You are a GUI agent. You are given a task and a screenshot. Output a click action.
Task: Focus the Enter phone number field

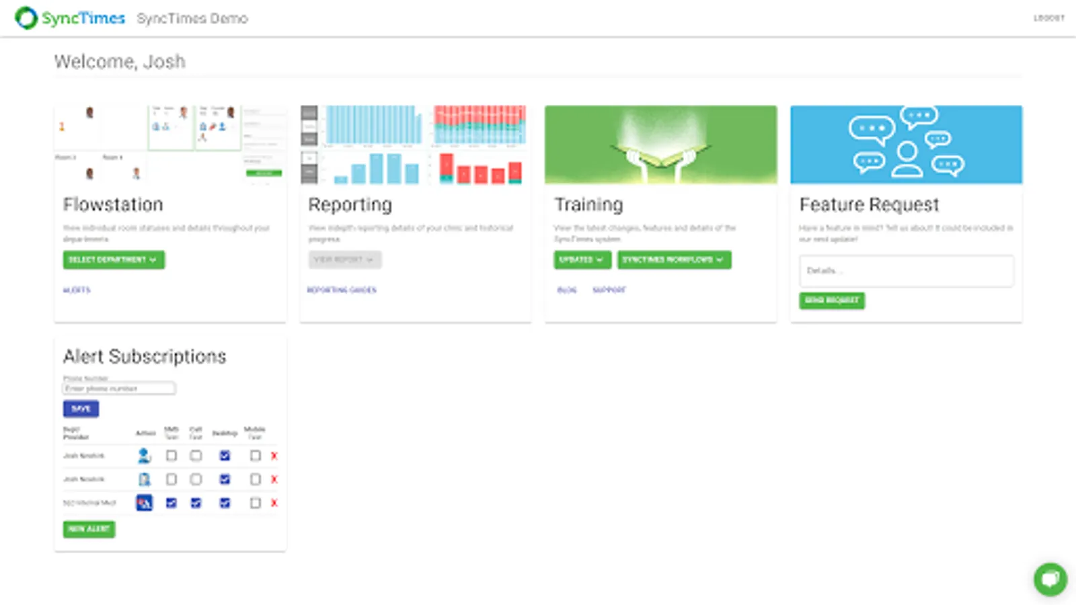(x=119, y=389)
